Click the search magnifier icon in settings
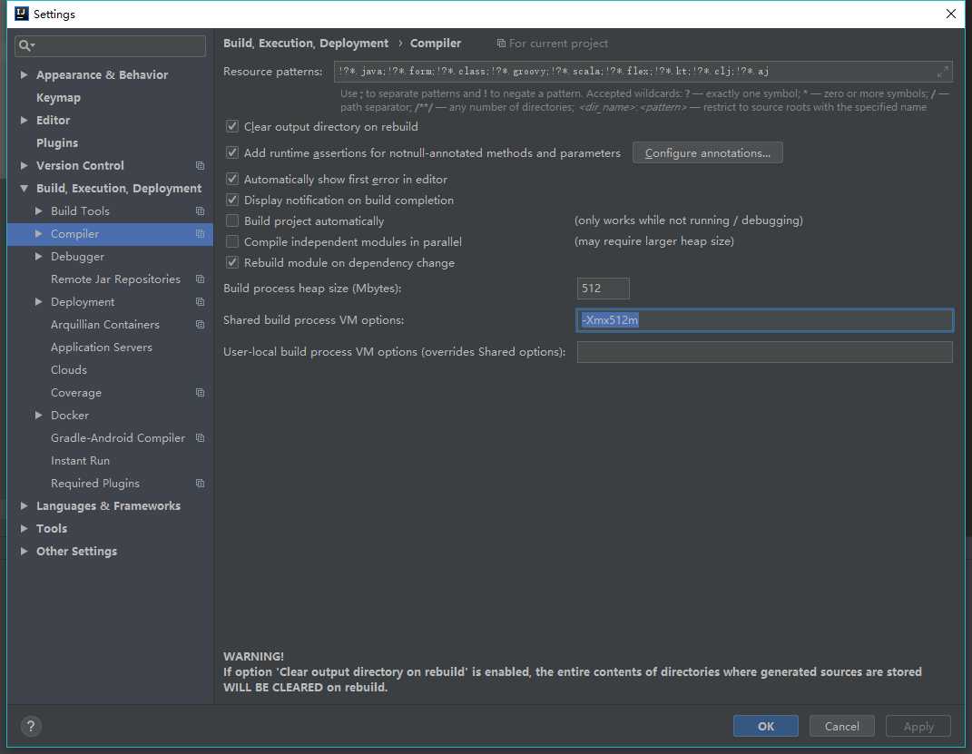Image resolution: width=972 pixels, height=754 pixels. pyautogui.click(x=25, y=45)
